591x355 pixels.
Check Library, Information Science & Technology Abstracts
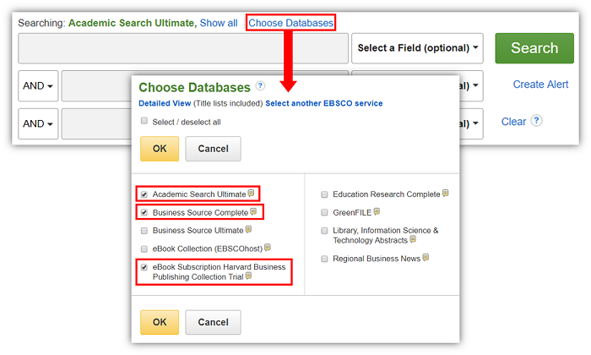(324, 231)
